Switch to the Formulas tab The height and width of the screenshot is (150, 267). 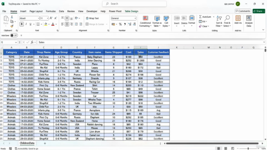[x=51, y=11]
